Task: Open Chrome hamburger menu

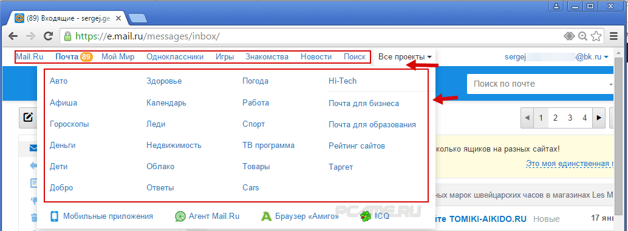Action: pyautogui.click(x=613, y=36)
